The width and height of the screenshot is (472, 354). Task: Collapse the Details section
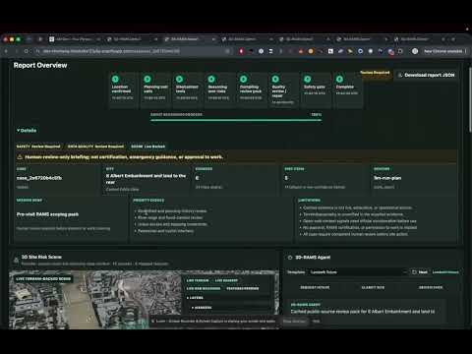pos(27,131)
